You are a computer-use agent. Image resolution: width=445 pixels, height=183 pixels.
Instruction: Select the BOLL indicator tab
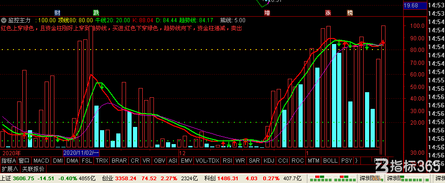(x=330, y=161)
